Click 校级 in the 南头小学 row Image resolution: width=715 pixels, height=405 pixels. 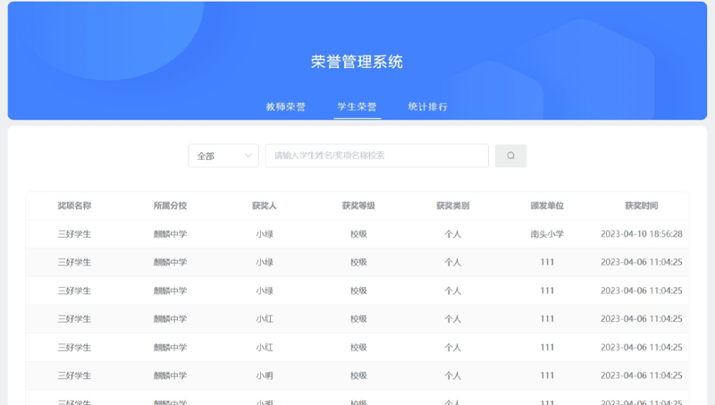pyautogui.click(x=358, y=234)
